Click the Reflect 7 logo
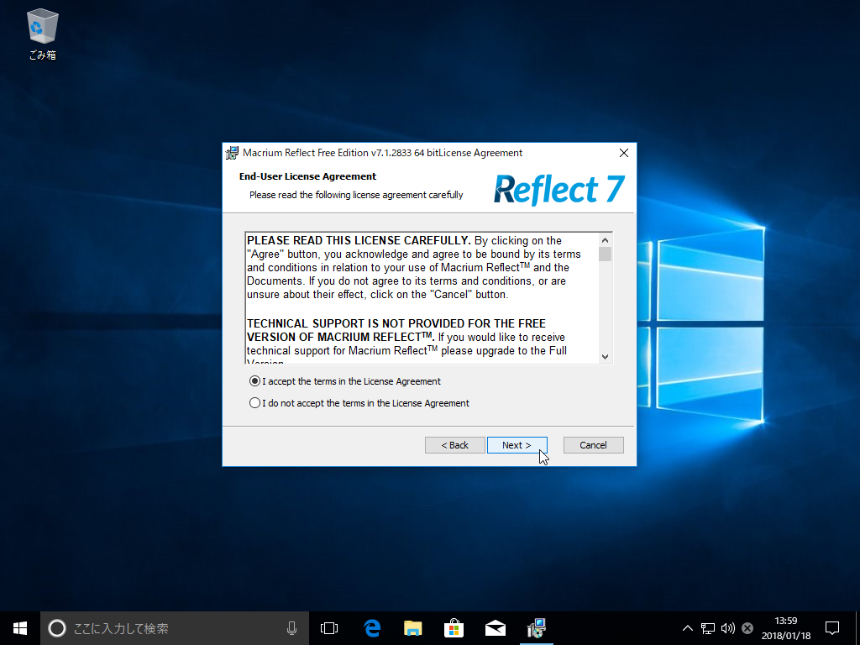Viewport: 860px width, 645px height. click(x=558, y=190)
